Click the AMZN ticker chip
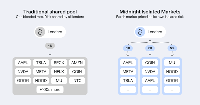 point(77,63)
